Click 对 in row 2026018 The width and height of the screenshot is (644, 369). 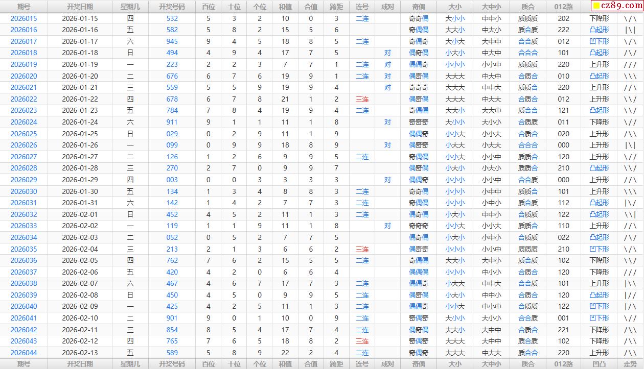[387, 53]
